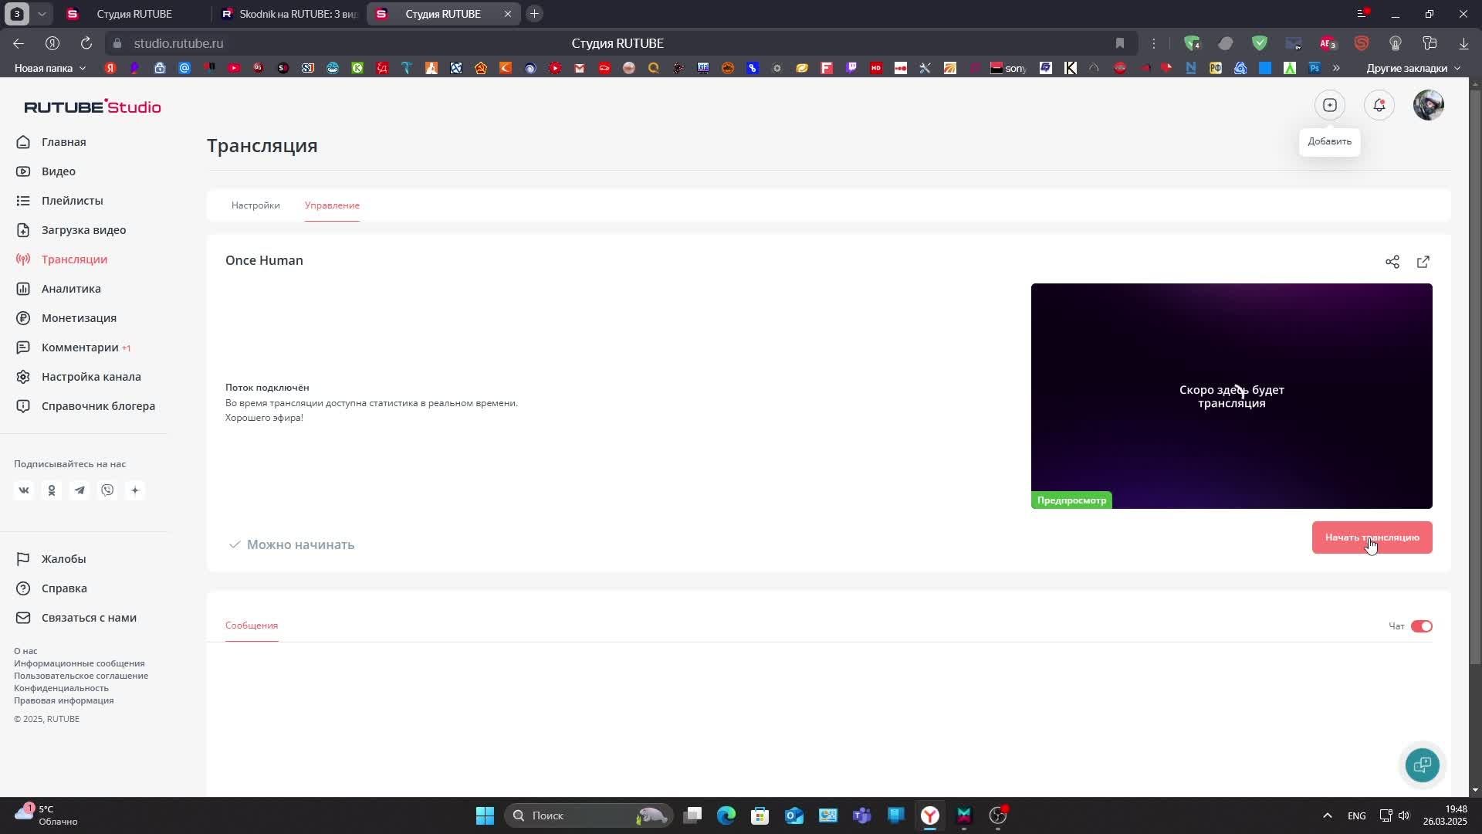Click the Telegram social icon
Image resolution: width=1482 pixels, height=834 pixels.
point(80,490)
